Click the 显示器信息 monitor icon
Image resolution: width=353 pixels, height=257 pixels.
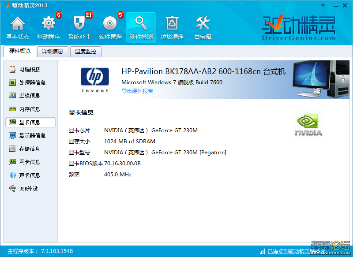12,136
